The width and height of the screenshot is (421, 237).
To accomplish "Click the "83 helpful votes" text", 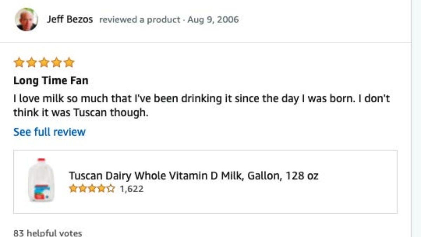I will coord(47,233).
